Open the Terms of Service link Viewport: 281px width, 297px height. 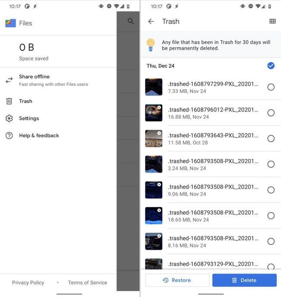click(88, 283)
